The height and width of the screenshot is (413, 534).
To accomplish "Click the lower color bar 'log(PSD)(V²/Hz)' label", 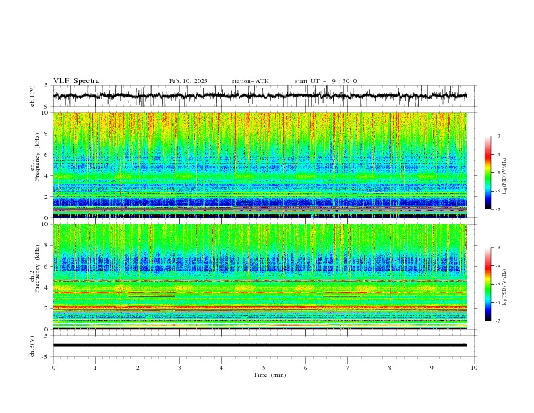I will click(x=504, y=287).
